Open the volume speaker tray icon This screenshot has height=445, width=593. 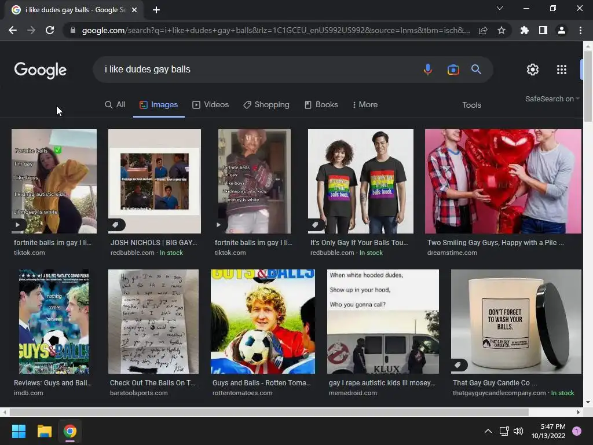[x=518, y=431]
